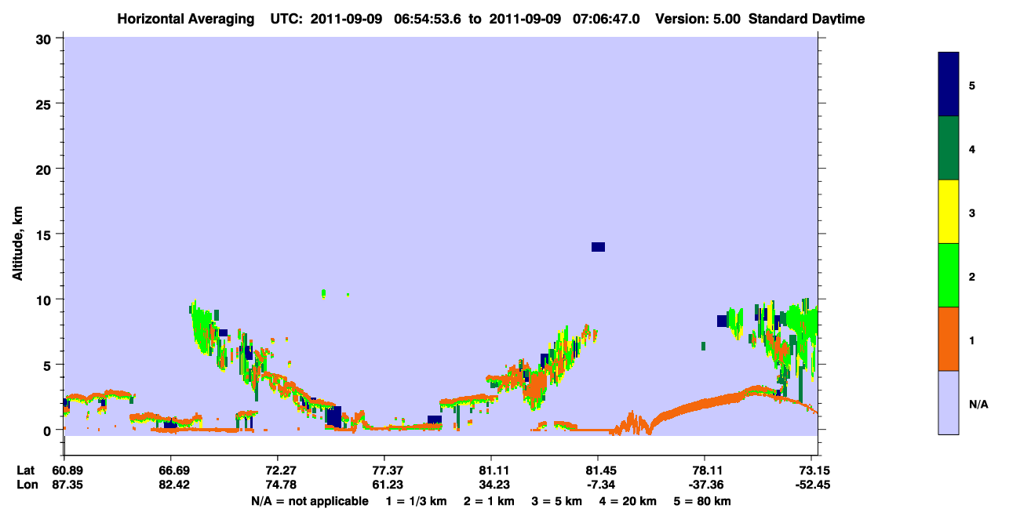The width and height of the screenshot is (1020, 523).
Task: Click the orange color bar segment for 1
Action: pyautogui.click(x=949, y=339)
